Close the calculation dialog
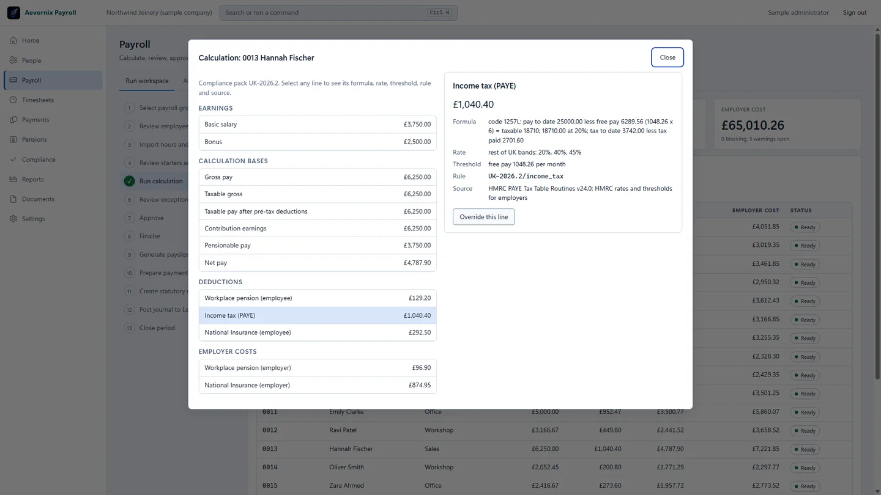Viewport: 881px width, 495px height. 667,57
